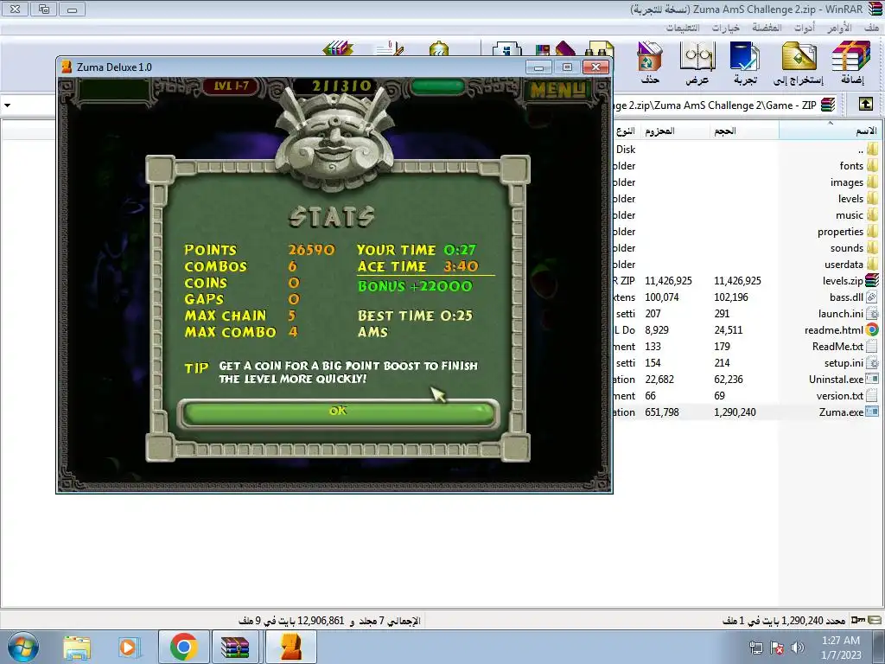Open Windows Media Player from the taskbar
The width and height of the screenshot is (885, 664).
click(129, 648)
